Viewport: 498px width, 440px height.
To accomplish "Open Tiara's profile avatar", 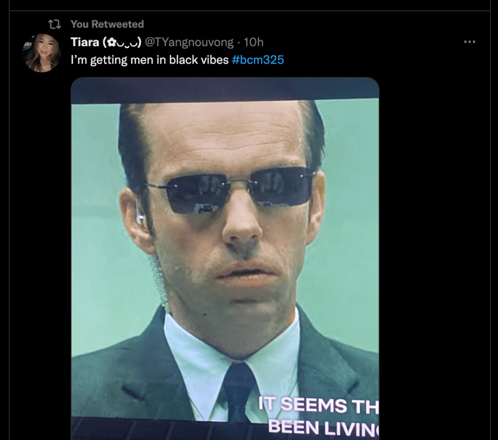I will 41,53.
